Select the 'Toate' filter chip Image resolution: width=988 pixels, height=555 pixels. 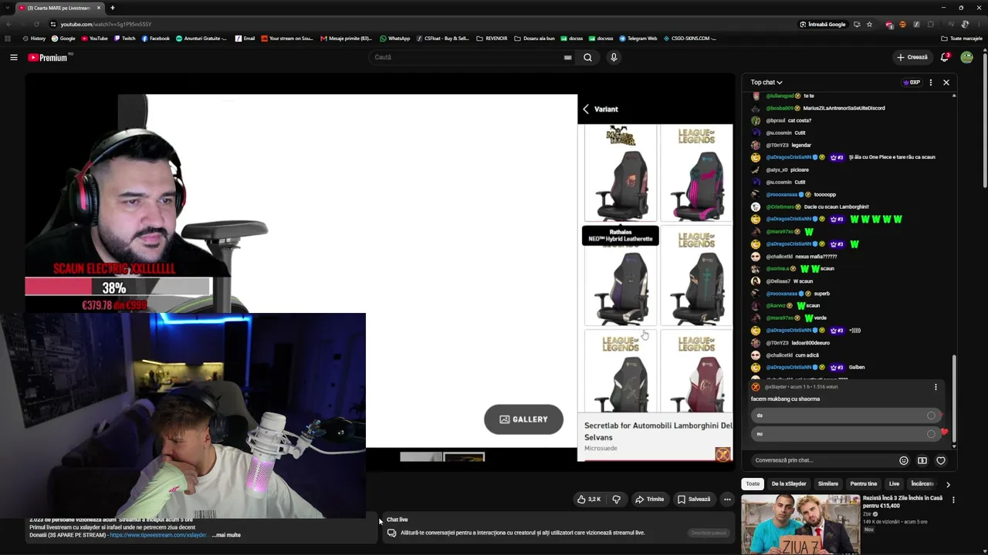pos(753,484)
